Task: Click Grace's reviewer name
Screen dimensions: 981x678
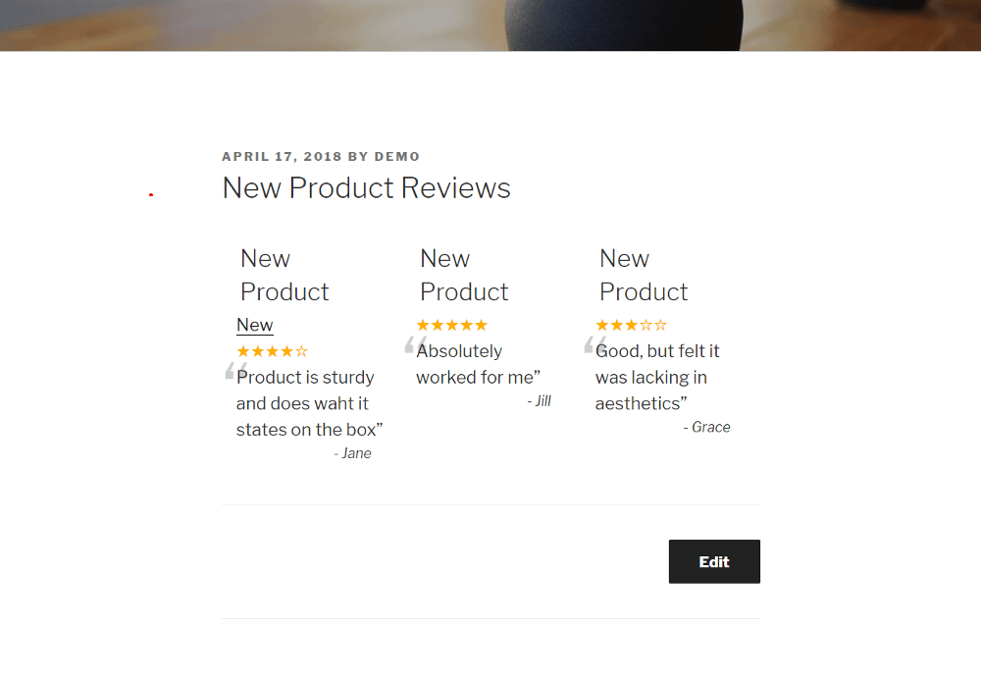Action: [707, 427]
